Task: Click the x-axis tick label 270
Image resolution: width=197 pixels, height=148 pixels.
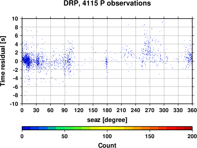Action: pos(150,110)
